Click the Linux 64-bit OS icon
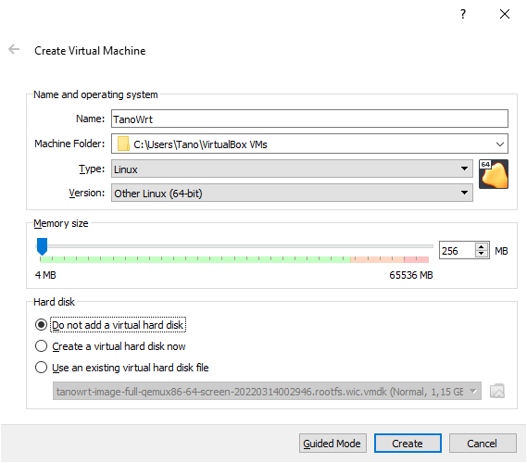Viewport: 527px width, 463px height. tap(494, 174)
